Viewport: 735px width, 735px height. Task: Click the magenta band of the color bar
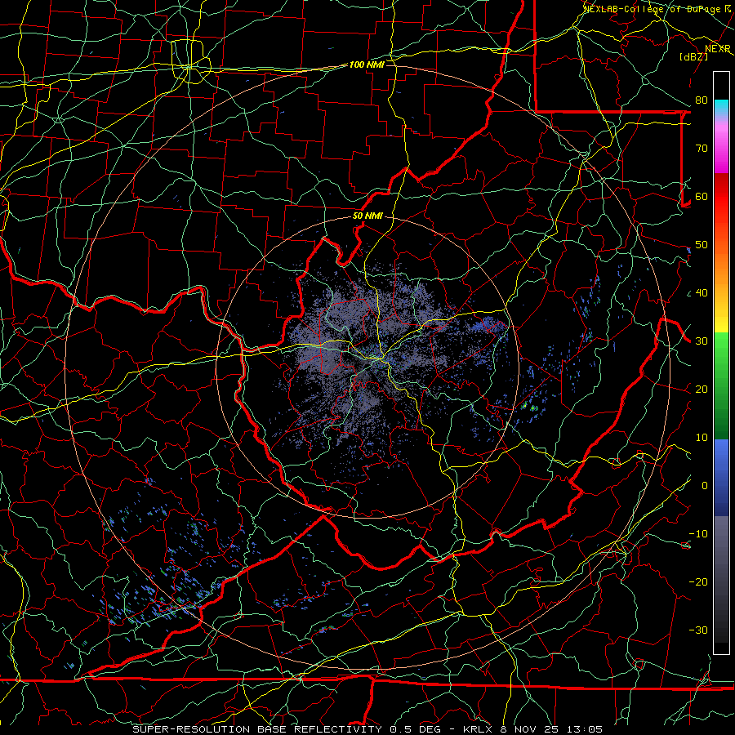pyautogui.click(x=721, y=150)
